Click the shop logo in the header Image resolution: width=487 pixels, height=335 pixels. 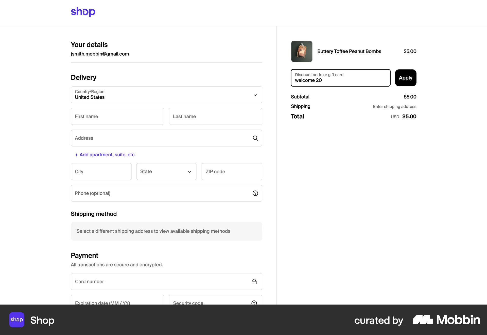[83, 12]
